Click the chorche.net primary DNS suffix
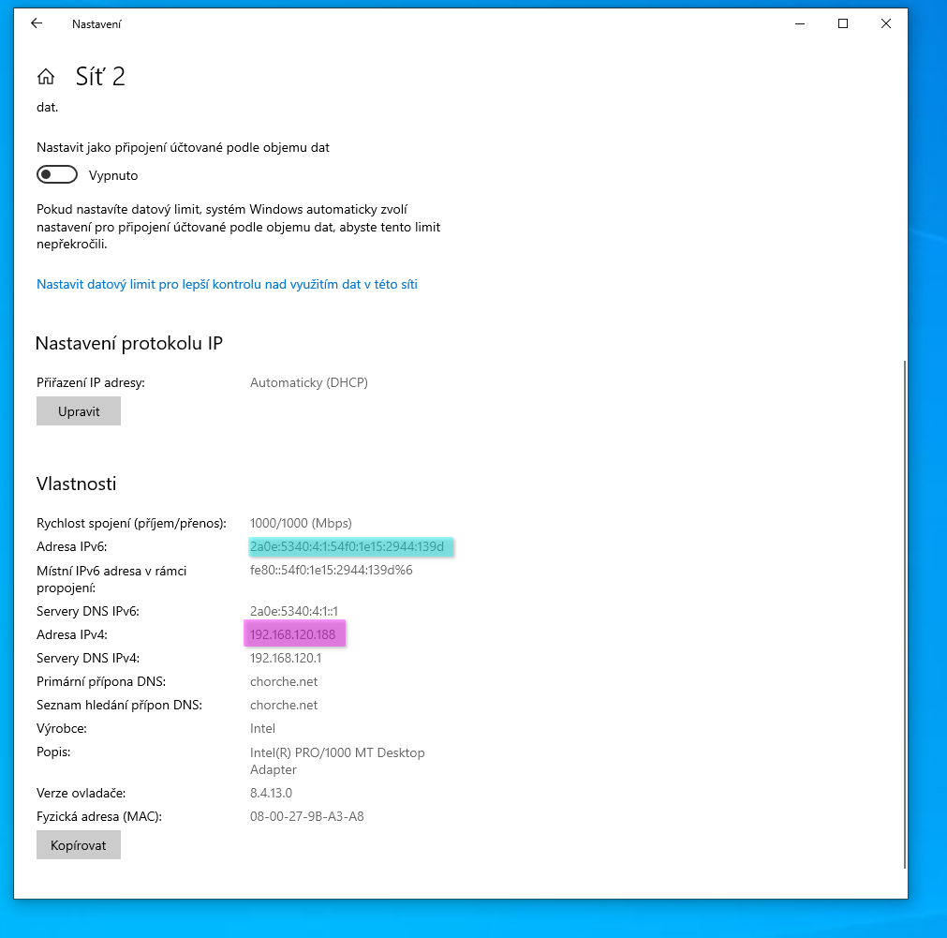Viewport: 947px width, 938px height. tap(283, 681)
